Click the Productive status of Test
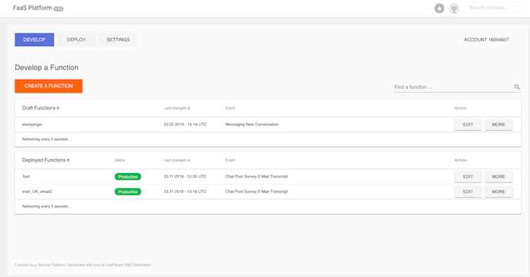Viewport: 530px width, 277px height. click(128, 177)
